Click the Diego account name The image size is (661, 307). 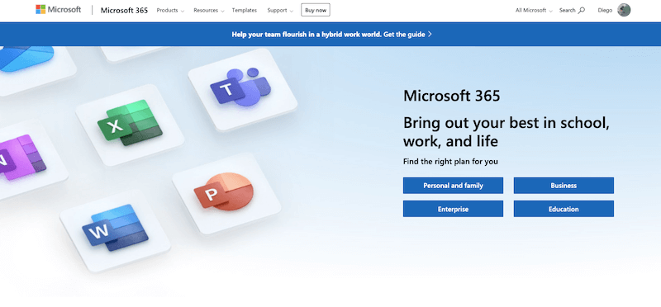[x=605, y=10]
